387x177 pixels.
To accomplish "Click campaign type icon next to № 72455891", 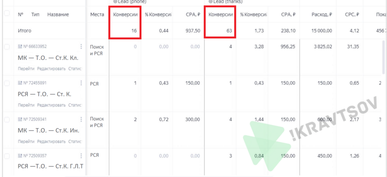I will (20, 83).
